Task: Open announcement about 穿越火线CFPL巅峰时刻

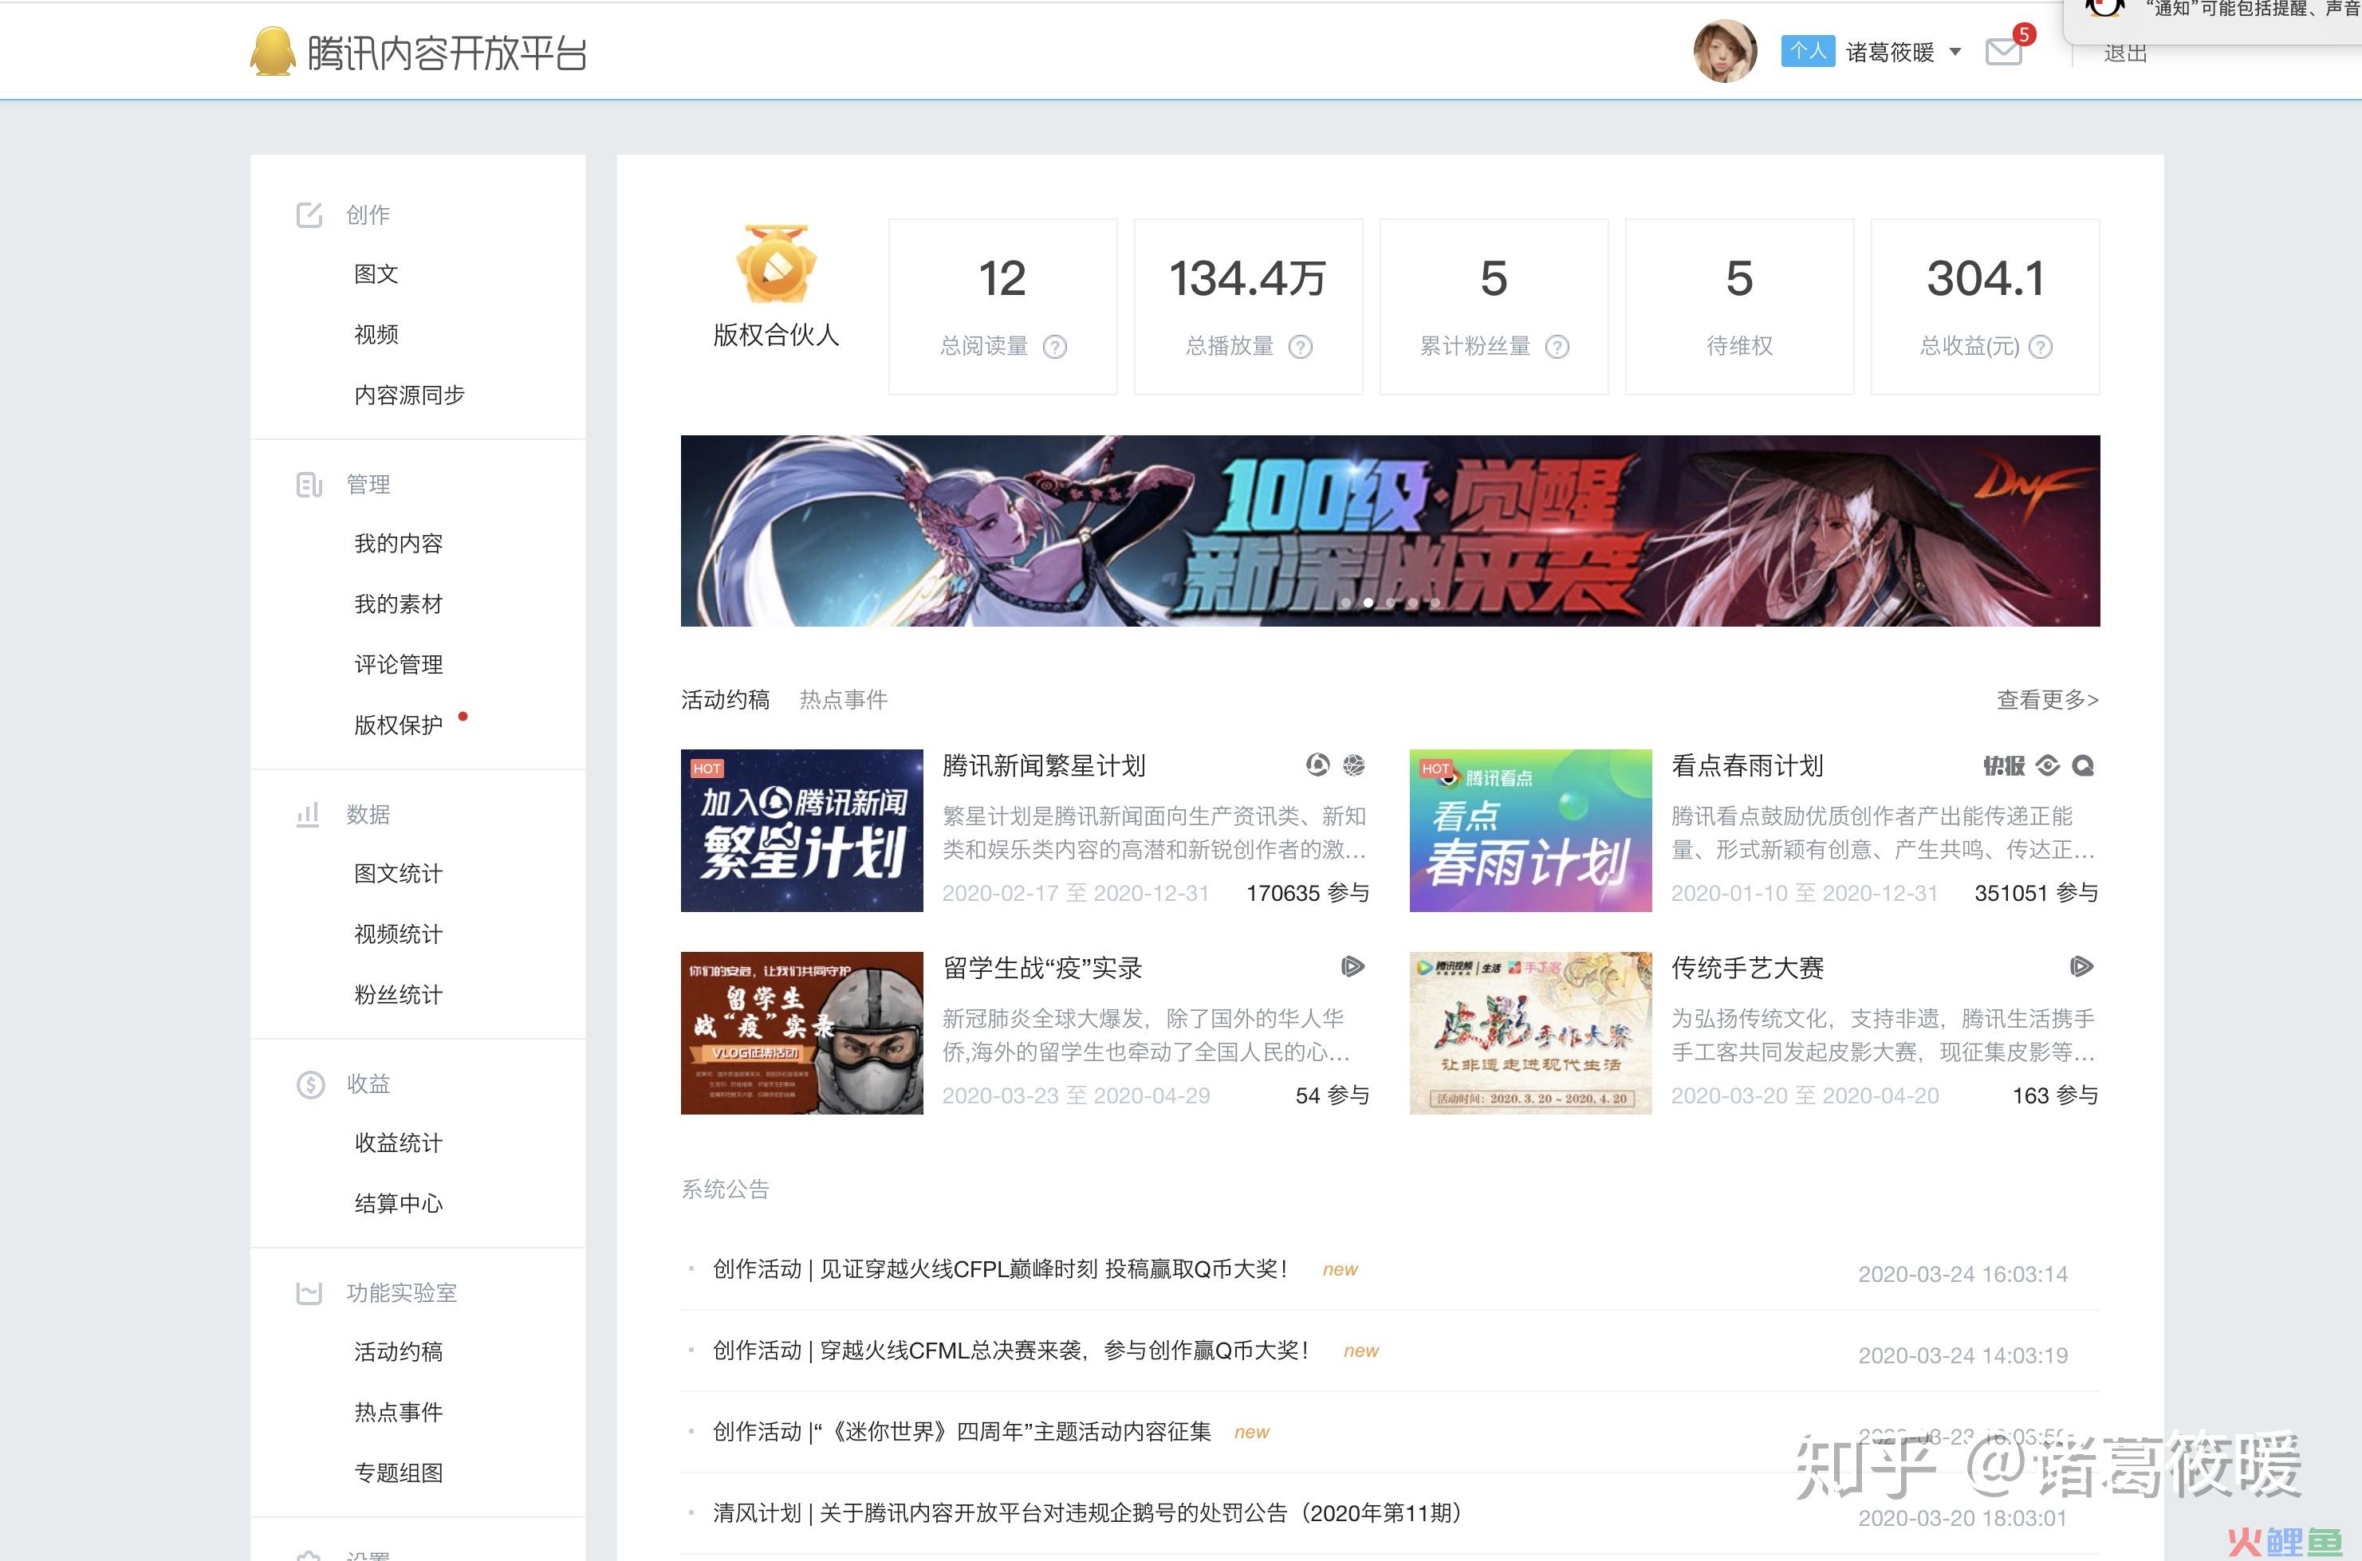Action: 1001,1269
